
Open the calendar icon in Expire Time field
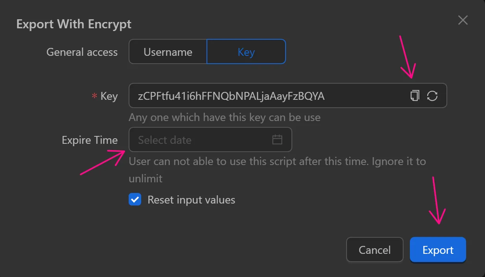(x=277, y=139)
